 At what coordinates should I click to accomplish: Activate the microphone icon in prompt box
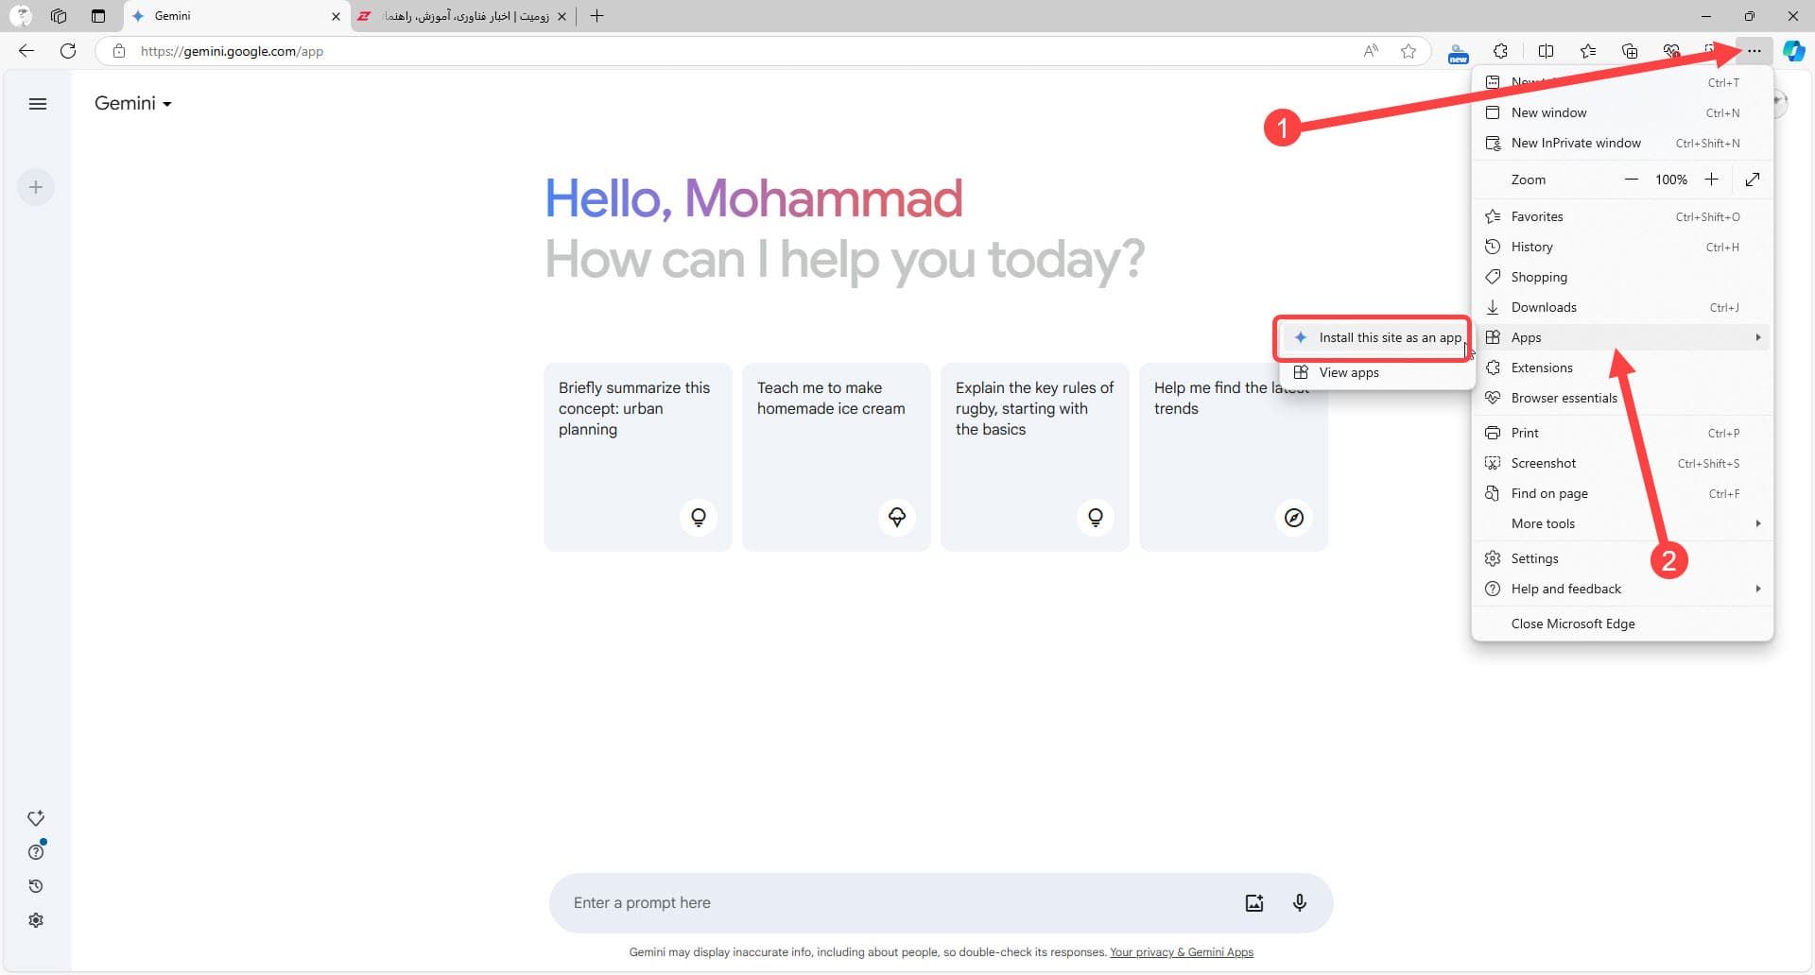pos(1300,903)
